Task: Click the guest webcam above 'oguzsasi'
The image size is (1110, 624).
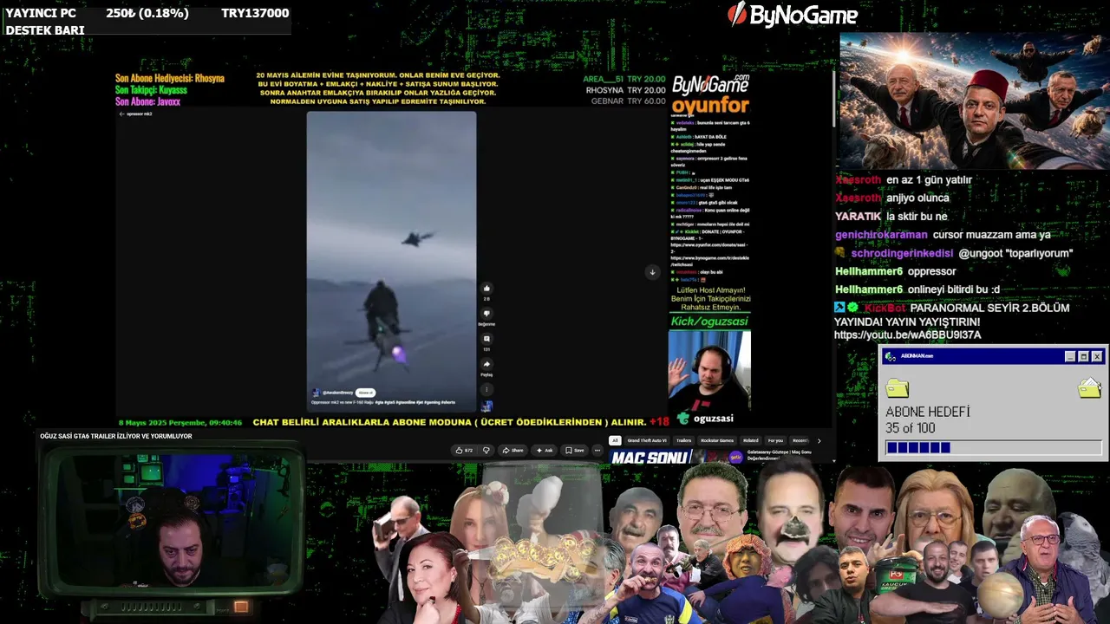Action: pyautogui.click(x=709, y=369)
